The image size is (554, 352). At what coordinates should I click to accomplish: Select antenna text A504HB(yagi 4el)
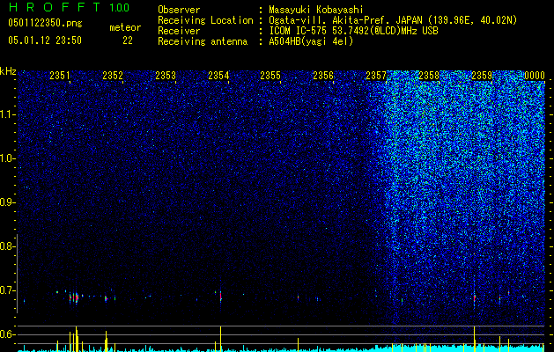[x=311, y=41]
